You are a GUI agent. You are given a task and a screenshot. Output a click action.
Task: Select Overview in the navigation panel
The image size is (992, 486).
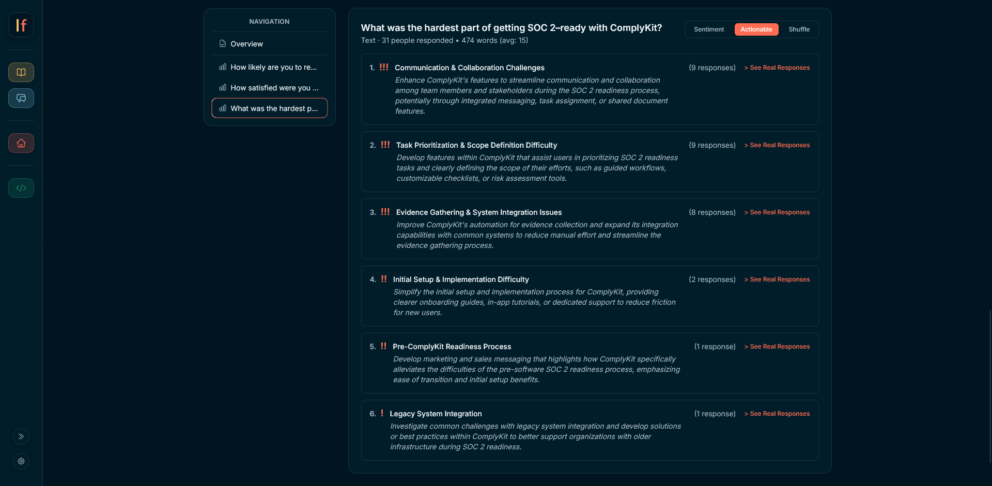pos(247,44)
